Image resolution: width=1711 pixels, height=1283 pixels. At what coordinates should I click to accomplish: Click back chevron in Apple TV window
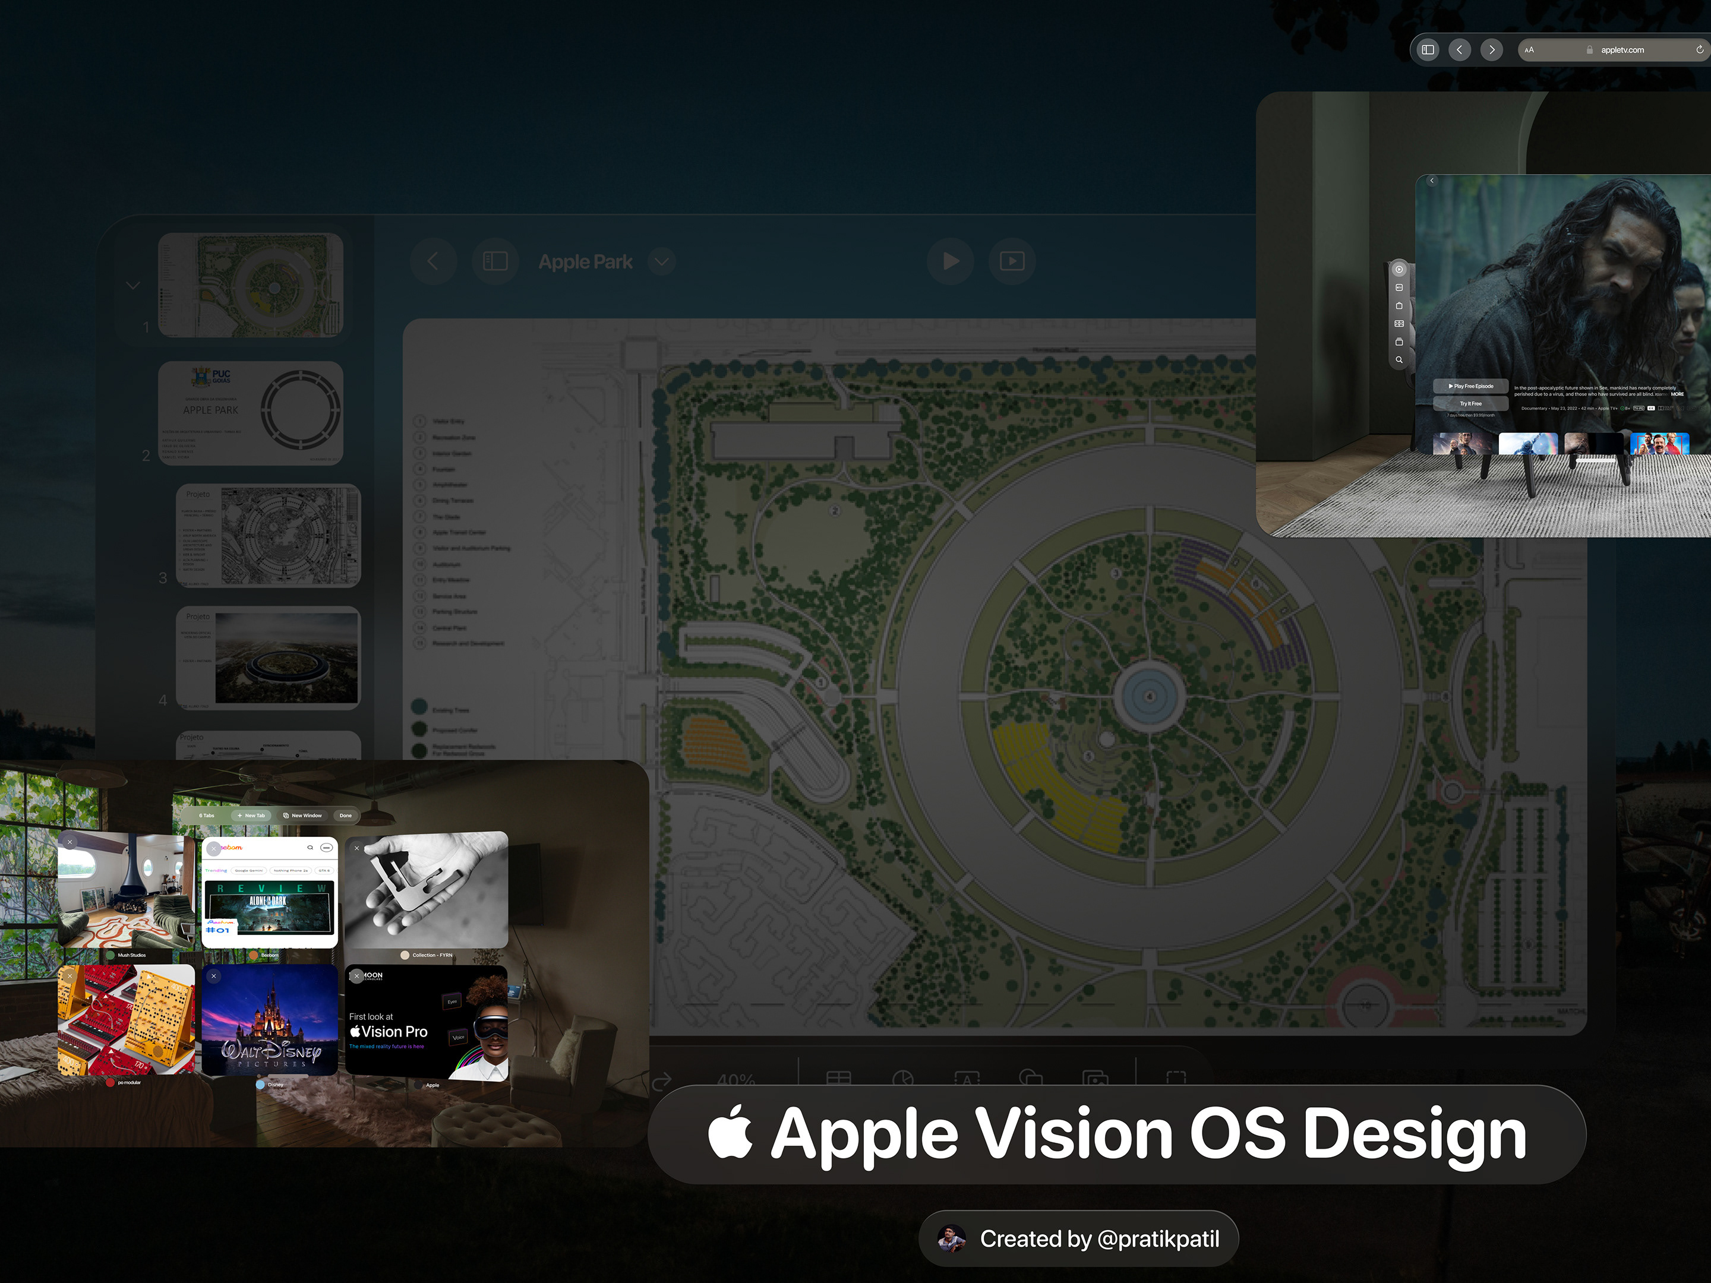tap(1432, 181)
